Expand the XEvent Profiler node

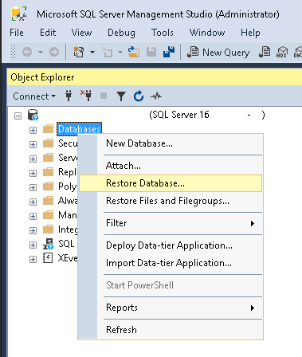click(33, 259)
